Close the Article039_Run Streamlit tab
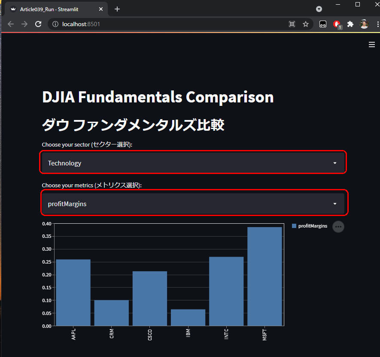Image resolution: width=380 pixels, height=357 pixels. 101,9
